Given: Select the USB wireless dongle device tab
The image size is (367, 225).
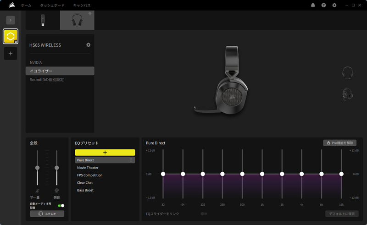Looking at the screenshot, I should coord(43,20).
